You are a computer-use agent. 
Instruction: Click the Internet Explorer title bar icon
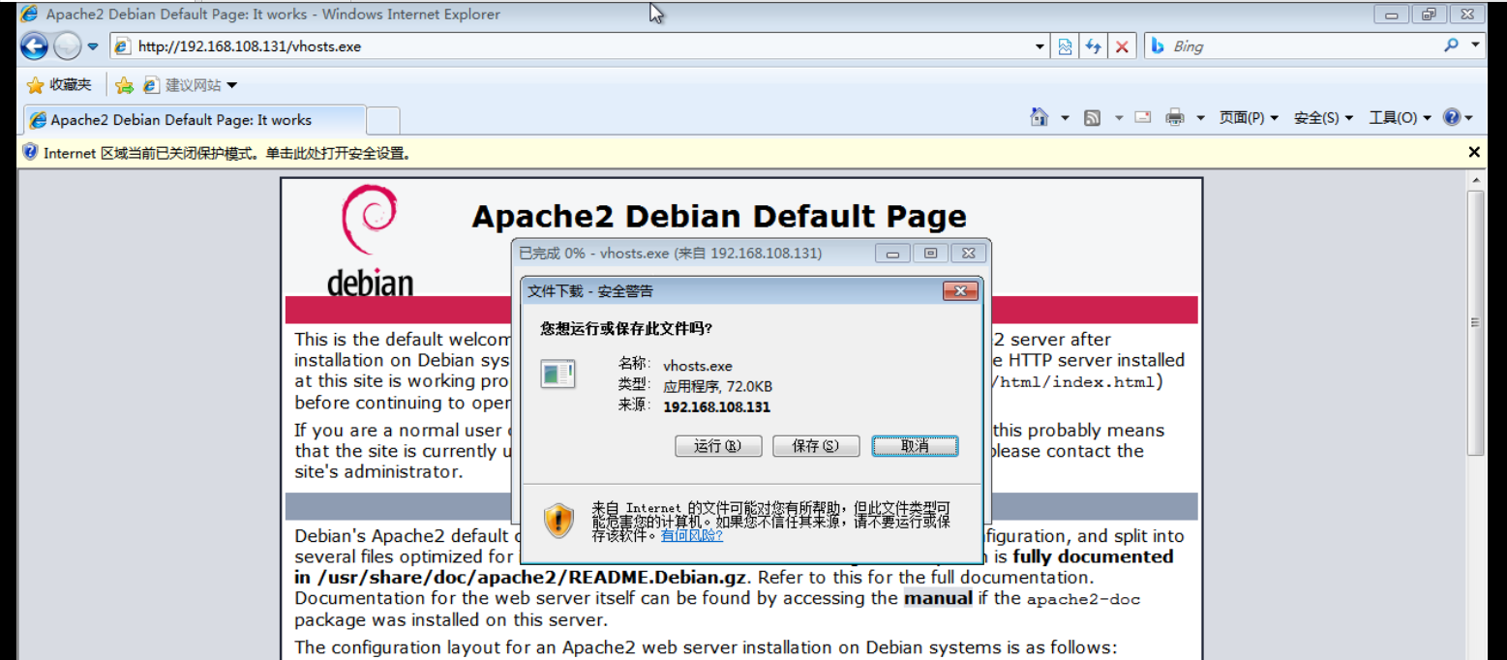pos(30,14)
